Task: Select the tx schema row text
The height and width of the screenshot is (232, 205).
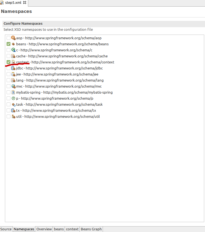Action: 56,111
